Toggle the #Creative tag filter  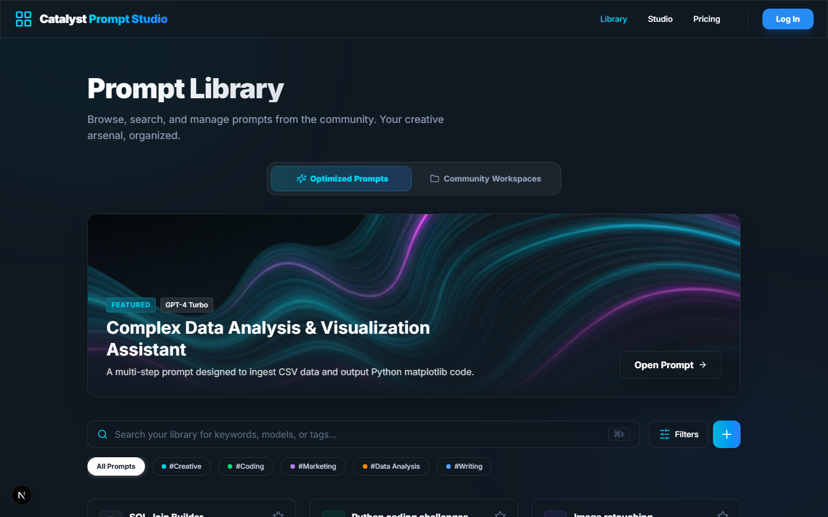point(181,466)
